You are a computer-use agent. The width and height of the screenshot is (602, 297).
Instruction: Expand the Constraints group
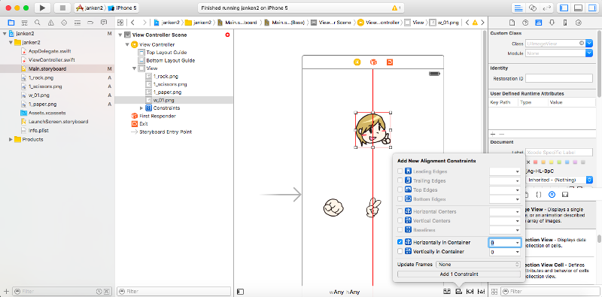141,108
